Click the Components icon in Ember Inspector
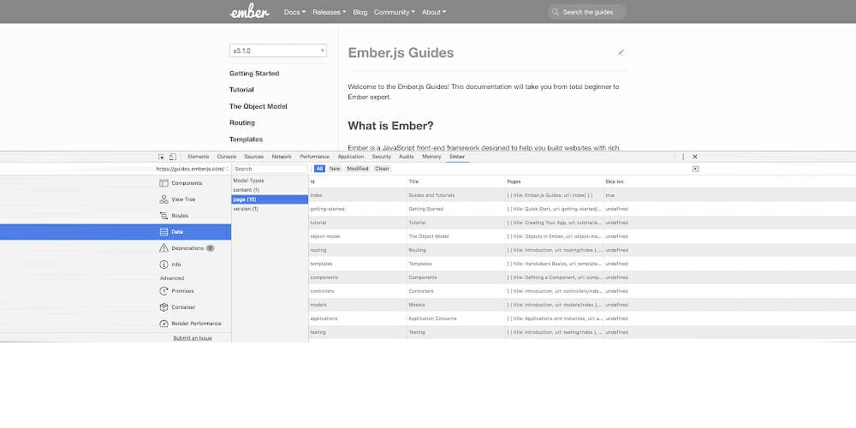 coord(163,183)
